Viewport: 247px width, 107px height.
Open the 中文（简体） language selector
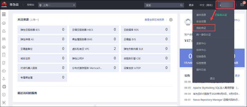click(206, 5)
